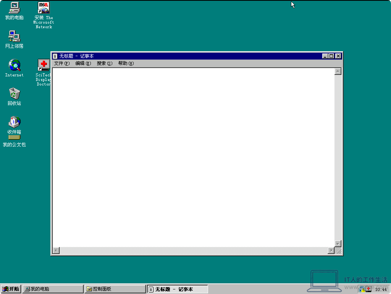391x294 pixels.
Task: Click the red cross tray icon
Action: (368, 289)
